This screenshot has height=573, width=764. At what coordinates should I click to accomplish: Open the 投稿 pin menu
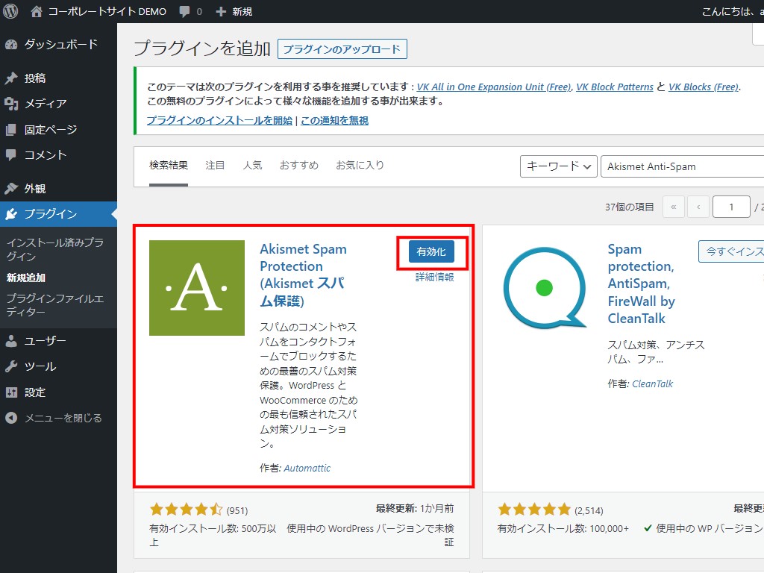tap(34, 78)
